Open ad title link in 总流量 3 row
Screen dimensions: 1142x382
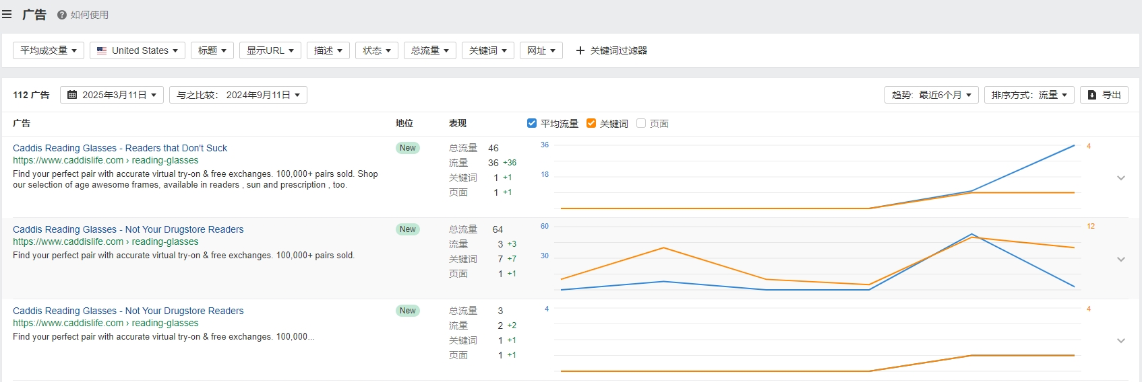[x=128, y=311]
